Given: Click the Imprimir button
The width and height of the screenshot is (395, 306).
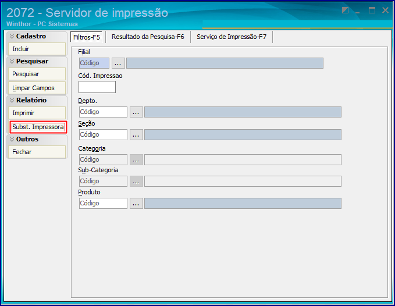Looking at the screenshot, I should tap(37, 113).
